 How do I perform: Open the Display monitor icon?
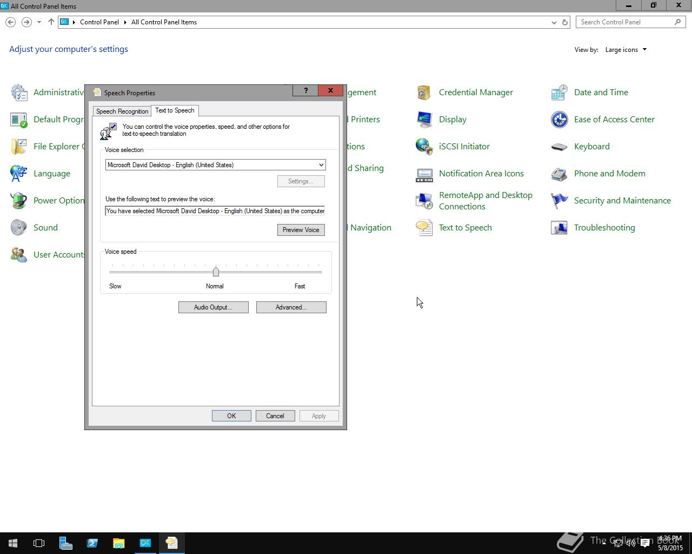pos(424,120)
